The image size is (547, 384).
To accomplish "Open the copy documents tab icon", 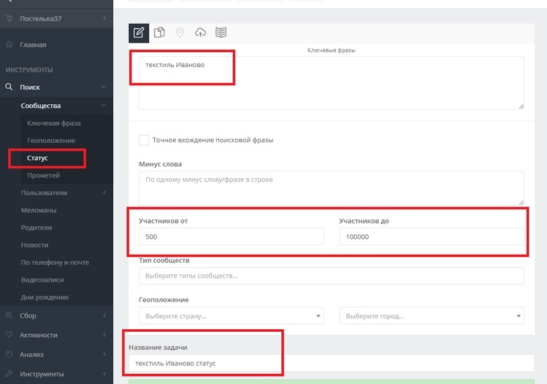I will 159,33.
